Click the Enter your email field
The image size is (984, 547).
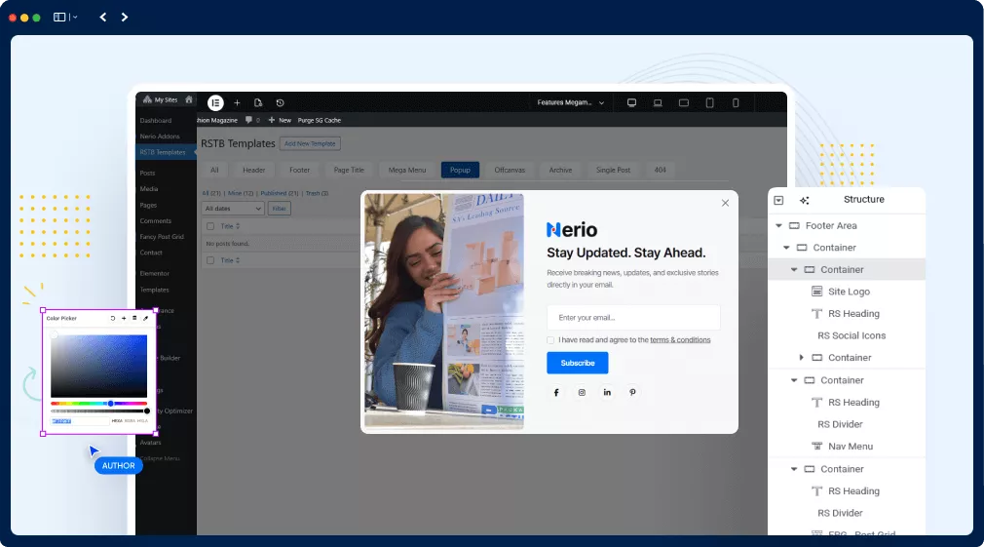point(633,317)
